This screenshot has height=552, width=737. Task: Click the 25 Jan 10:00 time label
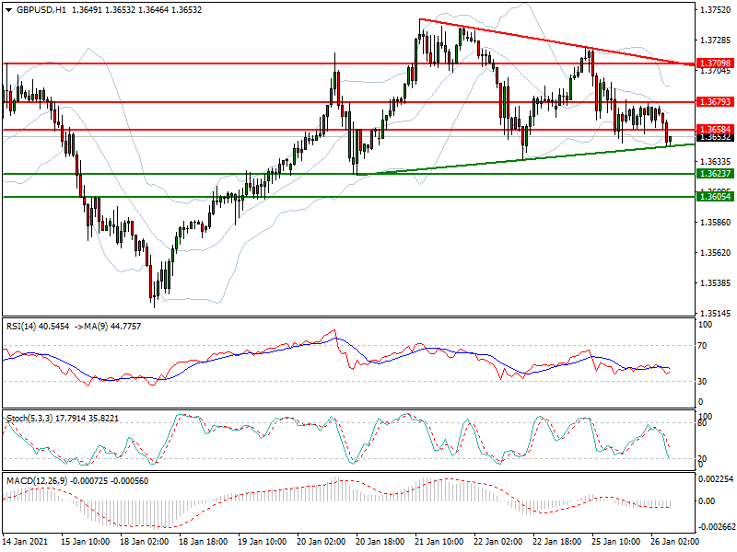pos(616,541)
